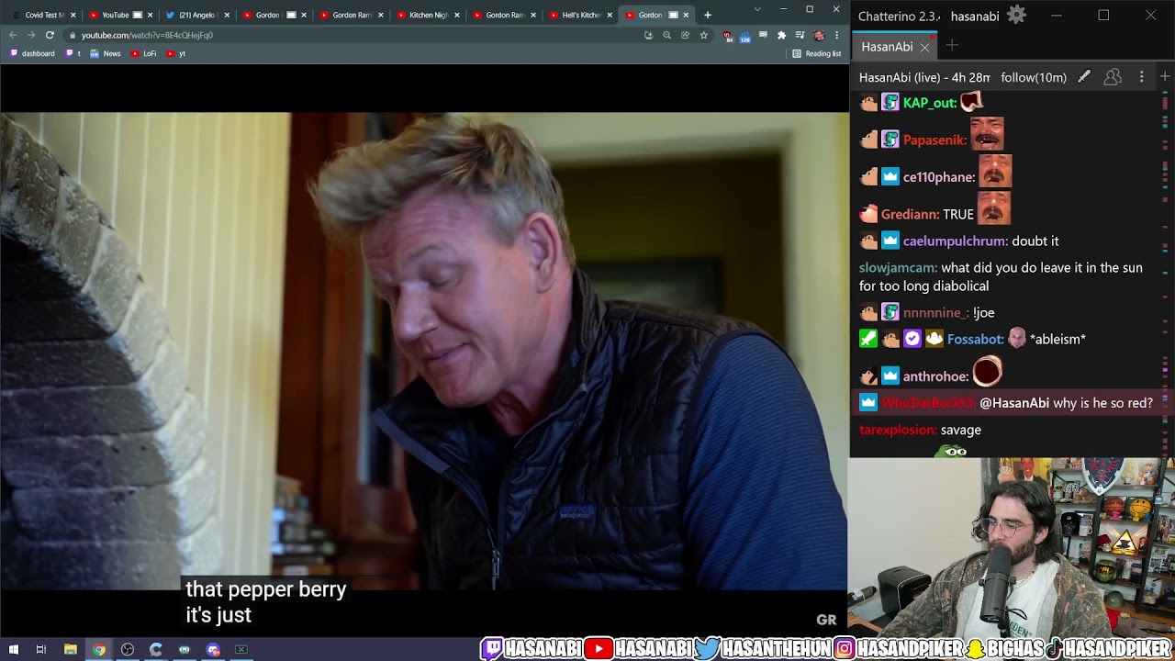Image resolution: width=1175 pixels, height=661 pixels.
Task: Click Chrome back arrow
Action: pyautogui.click(x=13, y=35)
